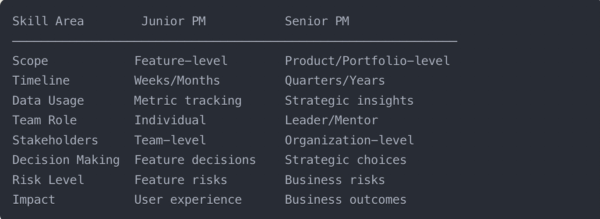Select the Team Role label
Image resolution: width=600 pixels, height=219 pixels.
(44, 120)
